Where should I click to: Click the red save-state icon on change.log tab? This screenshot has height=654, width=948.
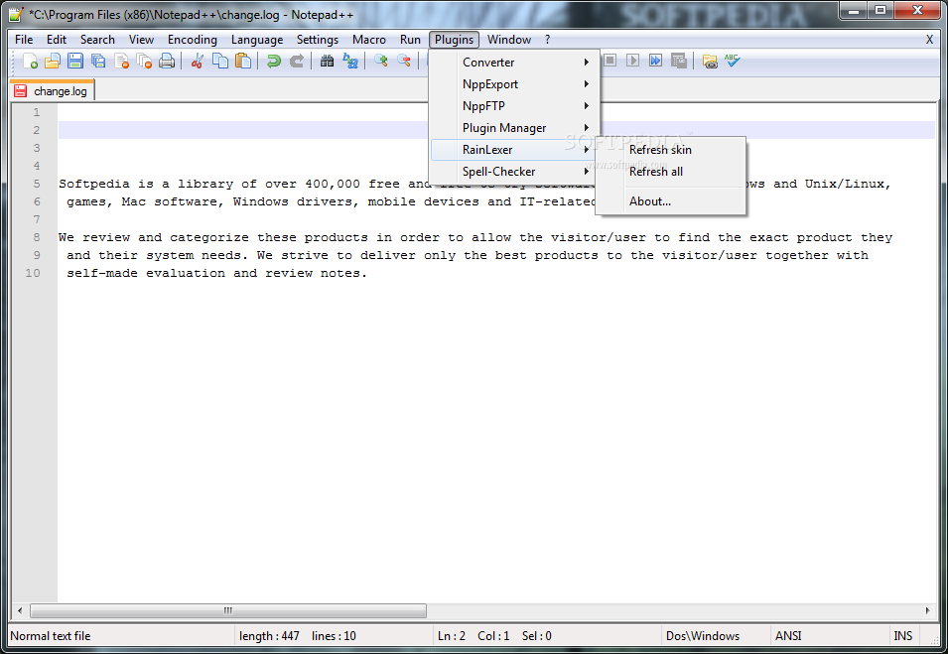pos(21,91)
